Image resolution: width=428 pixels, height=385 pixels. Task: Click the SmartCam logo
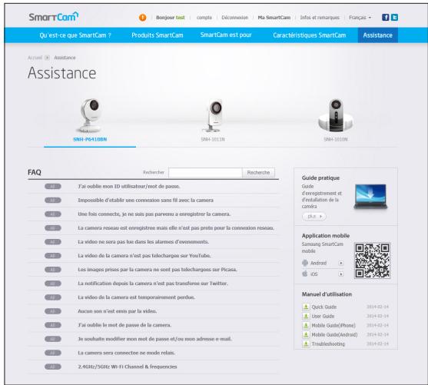point(54,17)
